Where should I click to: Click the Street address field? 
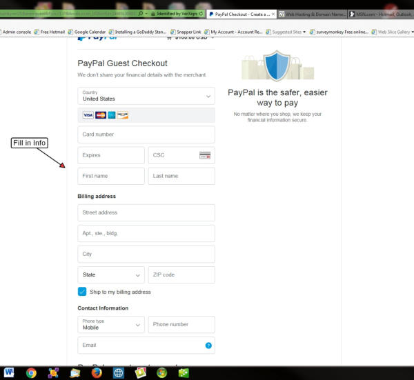(146, 212)
